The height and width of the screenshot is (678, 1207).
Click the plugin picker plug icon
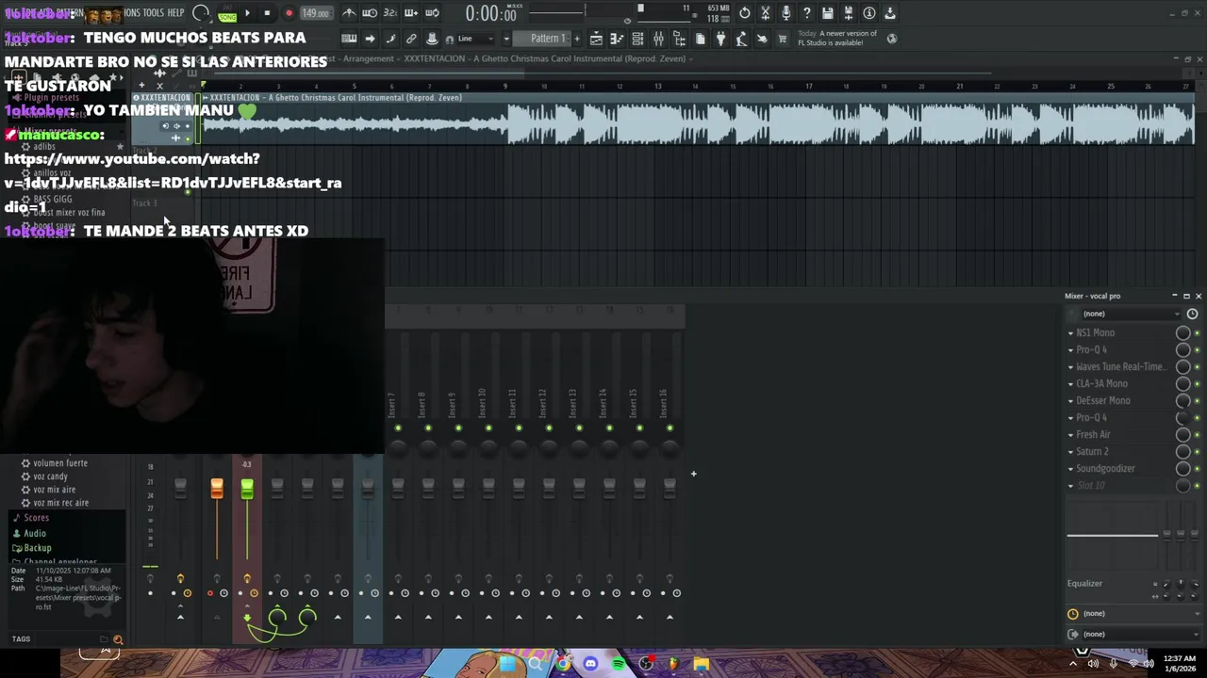(720, 39)
